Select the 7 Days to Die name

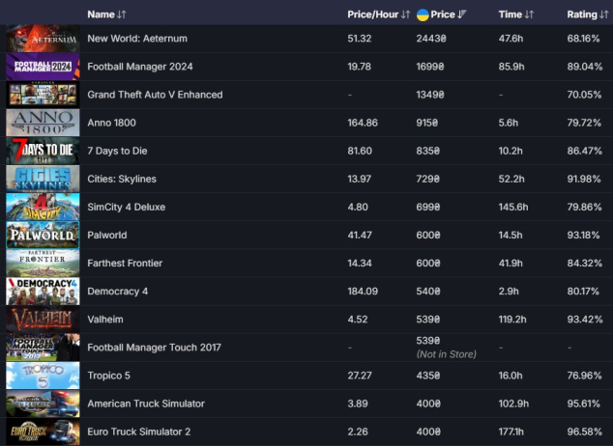click(117, 151)
